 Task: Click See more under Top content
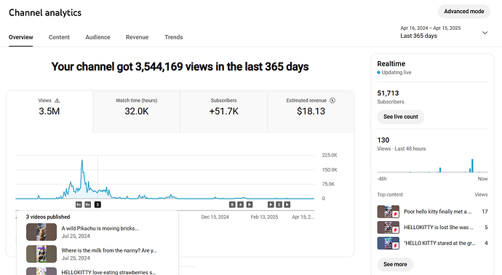point(395,264)
